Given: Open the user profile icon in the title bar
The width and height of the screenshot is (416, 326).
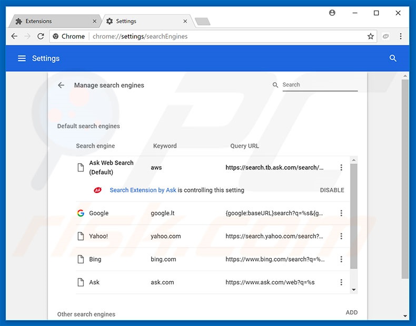Looking at the screenshot, I should point(332,13).
